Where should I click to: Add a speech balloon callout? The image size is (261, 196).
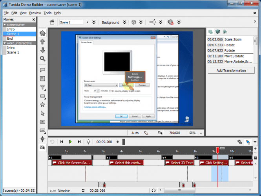[x=43, y=70]
